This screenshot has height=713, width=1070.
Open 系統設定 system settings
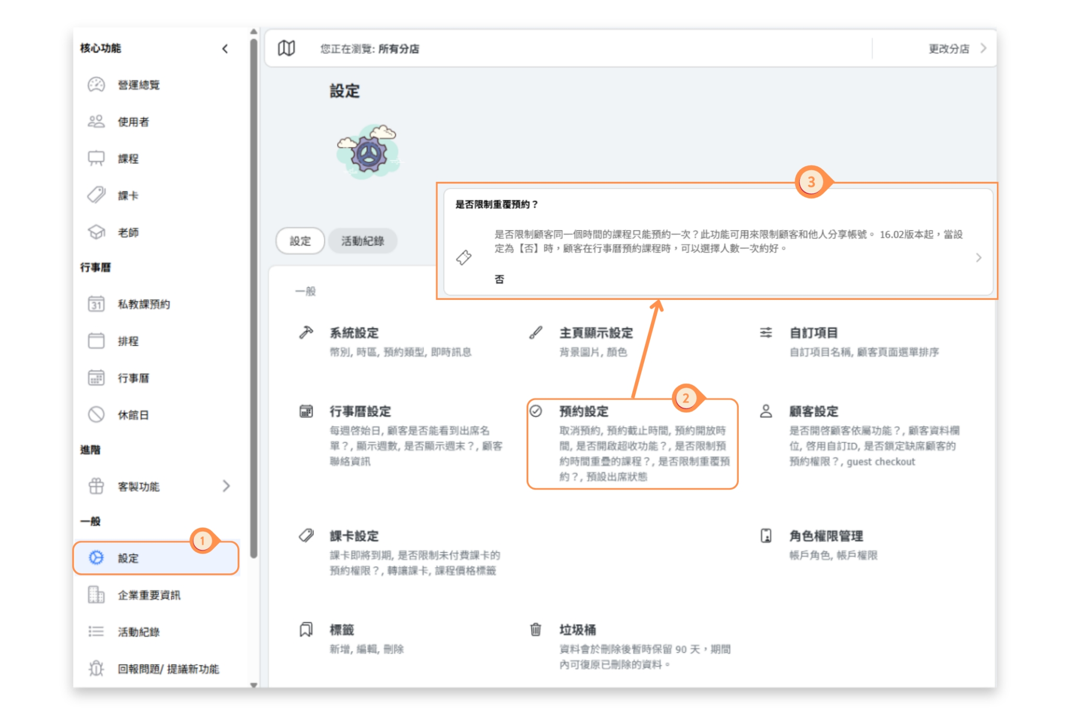pyautogui.click(x=354, y=333)
